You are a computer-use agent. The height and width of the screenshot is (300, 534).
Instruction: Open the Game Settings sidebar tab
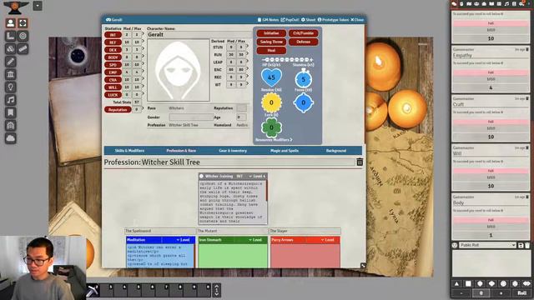coord(521,3)
